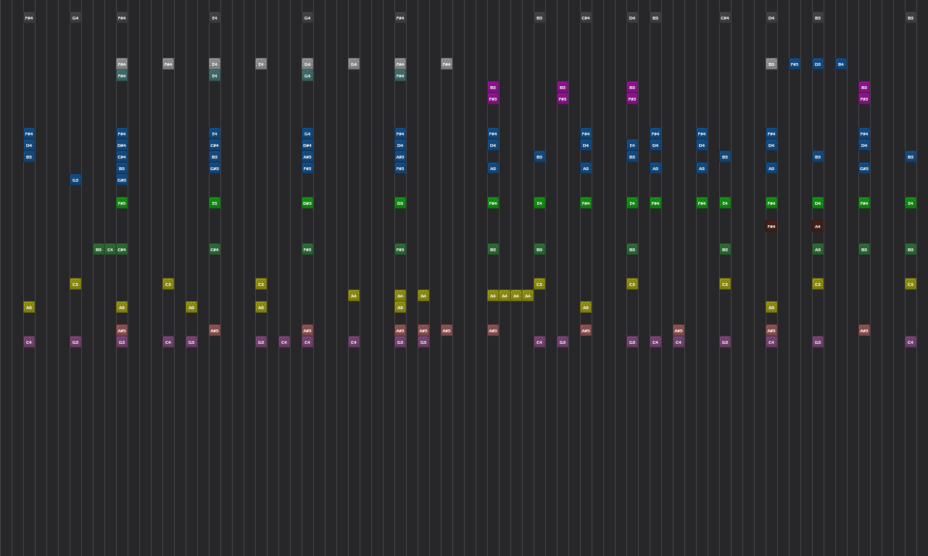Viewport: 928px width, 556px height.
Task: Select the blue D5 note block
Action: 818,64
